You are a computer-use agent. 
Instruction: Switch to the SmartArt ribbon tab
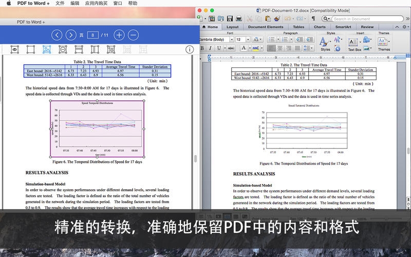[x=343, y=27]
